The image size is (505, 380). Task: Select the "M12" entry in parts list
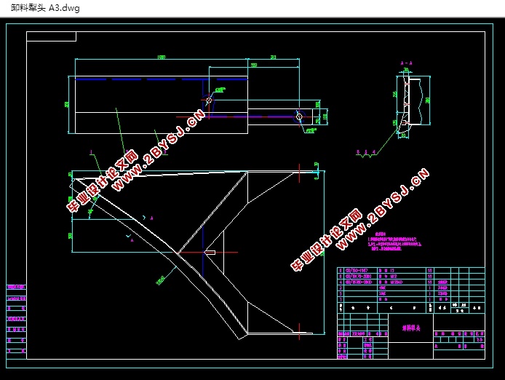(394, 276)
